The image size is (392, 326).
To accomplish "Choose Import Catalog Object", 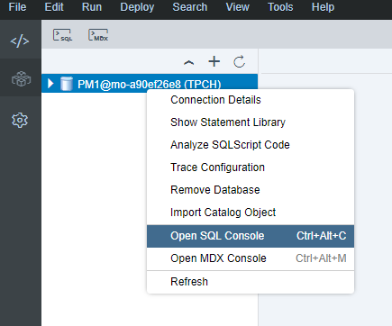I will 251,213.
